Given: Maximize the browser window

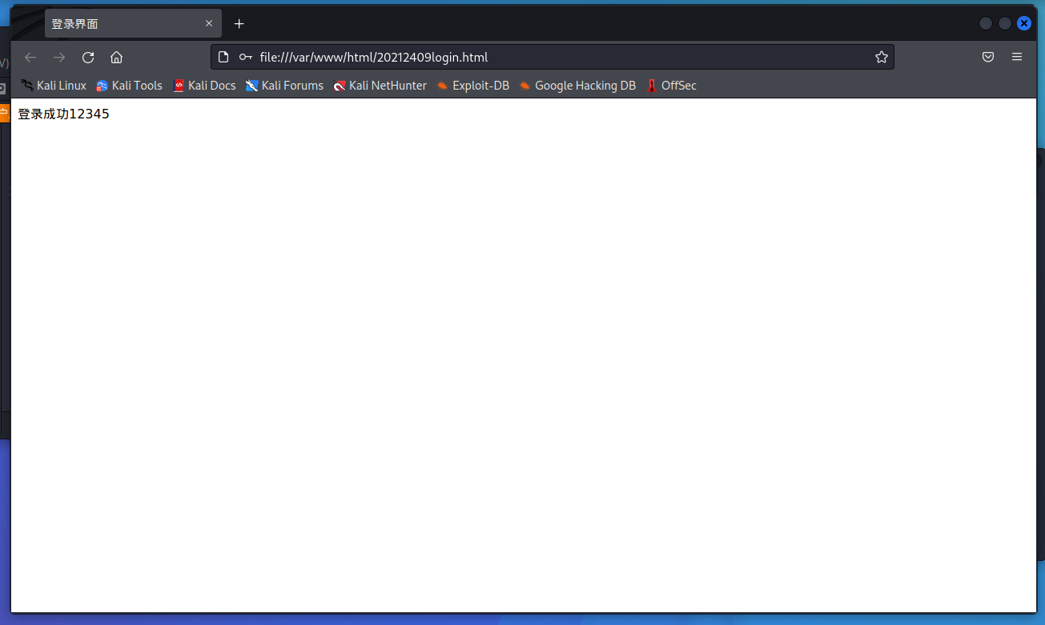Looking at the screenshot, I should [1005, 23].
